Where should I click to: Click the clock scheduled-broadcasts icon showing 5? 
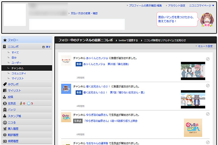(x=29, y=104)
